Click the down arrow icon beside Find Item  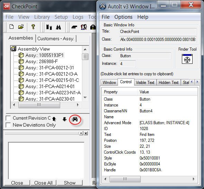tap(65, 119)
